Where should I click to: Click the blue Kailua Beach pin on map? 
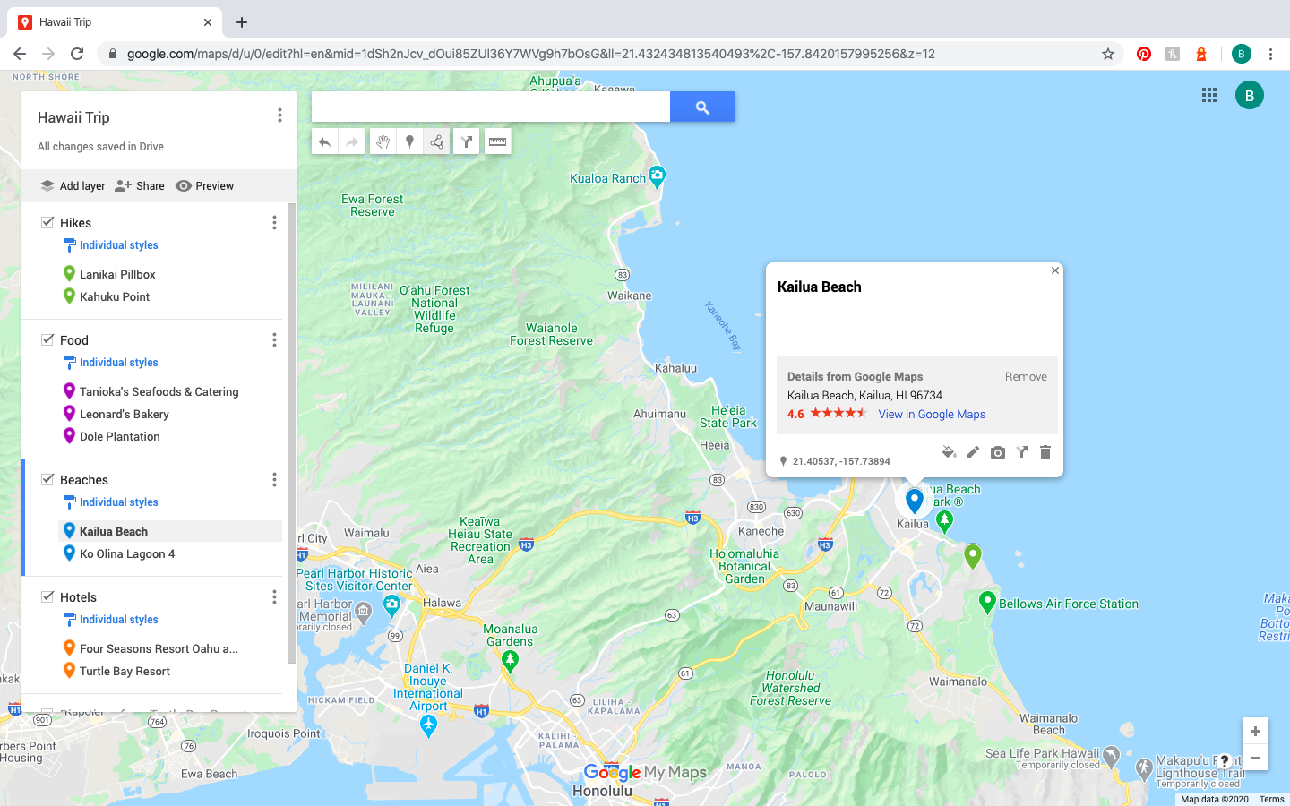(x=914, y=500)
